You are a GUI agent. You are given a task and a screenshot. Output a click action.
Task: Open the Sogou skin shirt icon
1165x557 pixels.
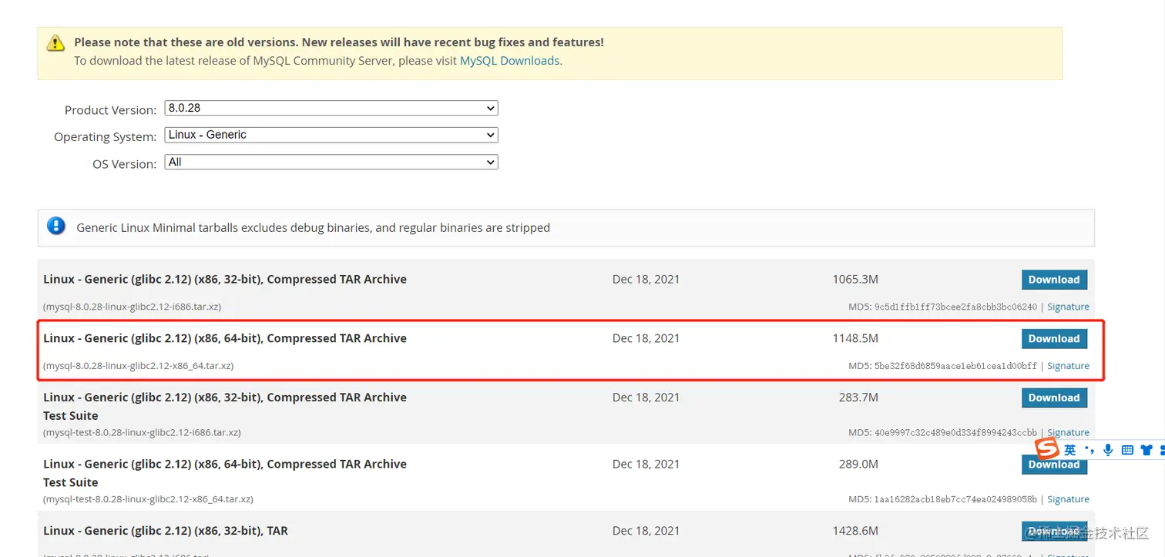(x=1147, y=450)
